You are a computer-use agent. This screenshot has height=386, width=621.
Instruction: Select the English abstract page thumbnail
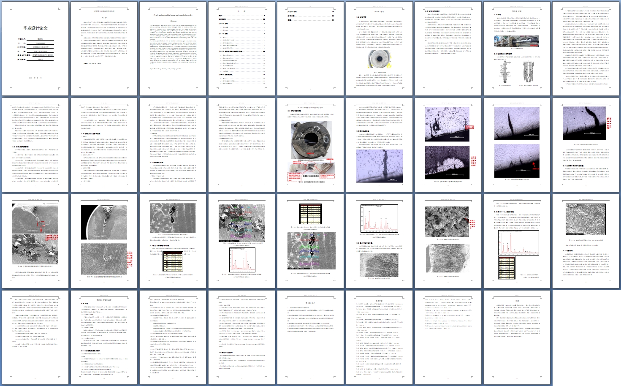coord(173,49)
